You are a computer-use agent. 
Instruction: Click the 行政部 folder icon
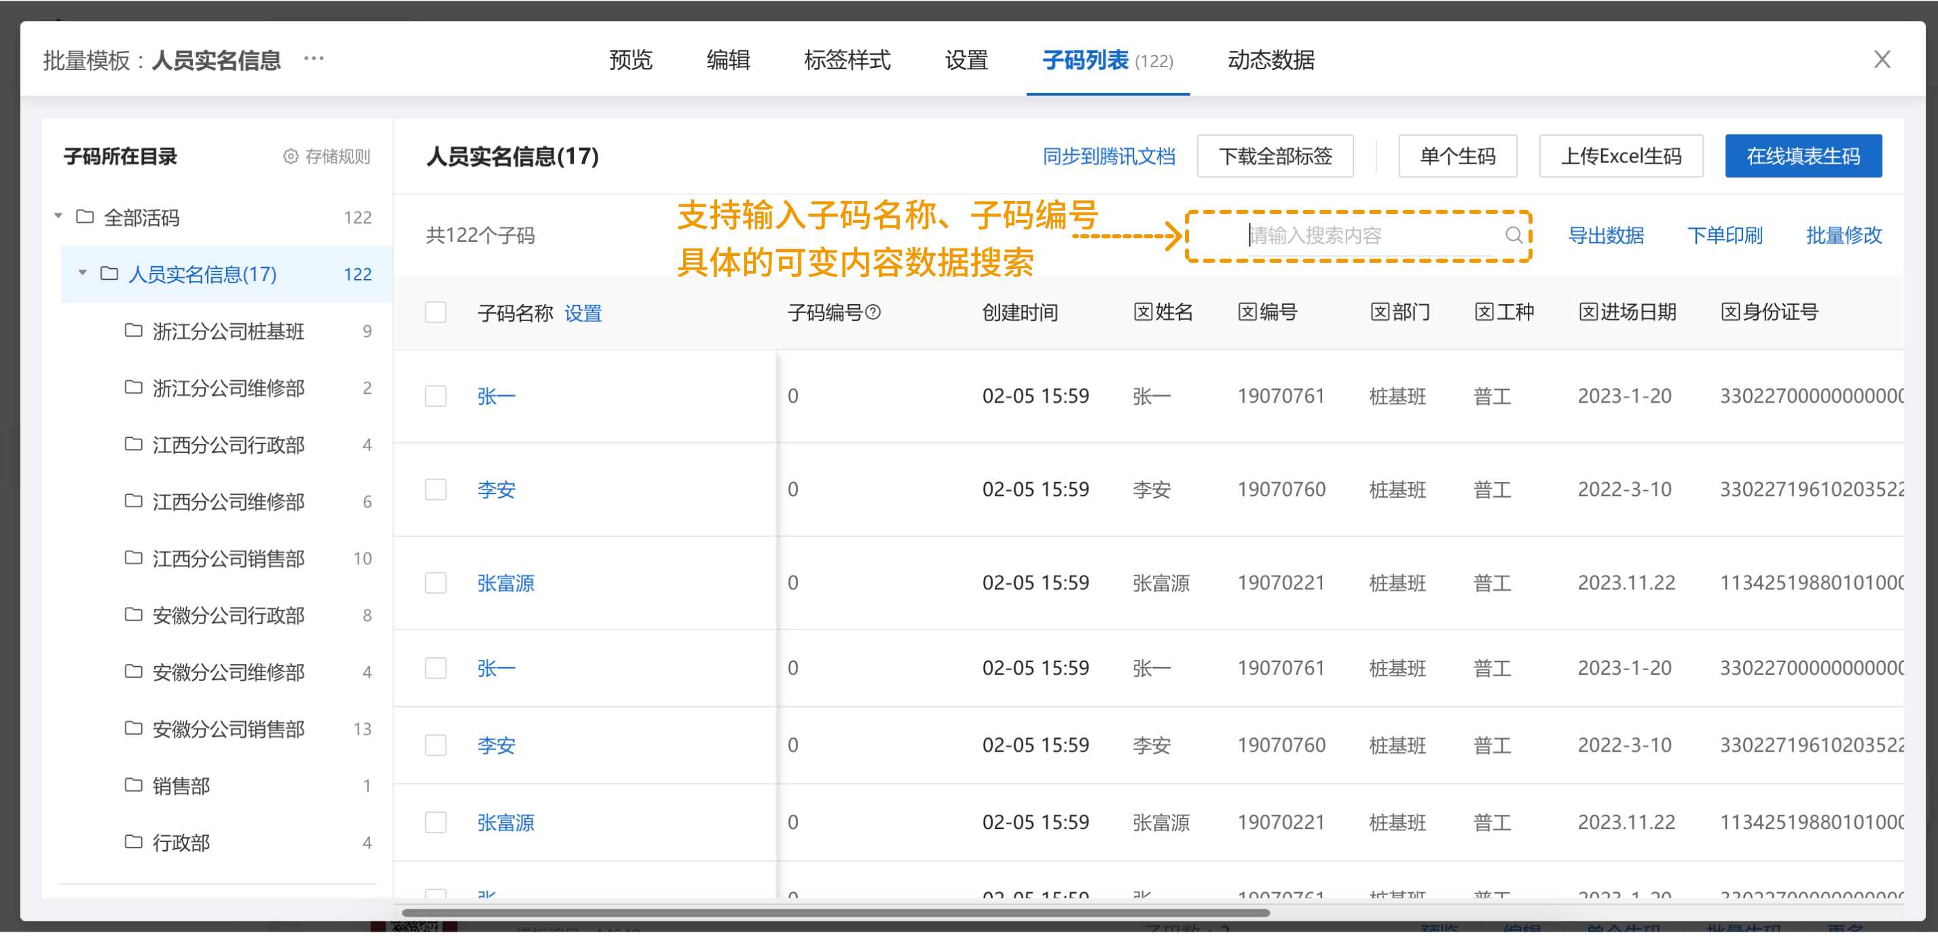(x=133, y=842)
